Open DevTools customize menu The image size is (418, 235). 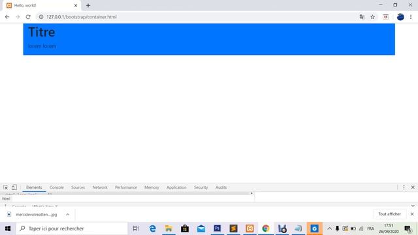coord(404,187)
